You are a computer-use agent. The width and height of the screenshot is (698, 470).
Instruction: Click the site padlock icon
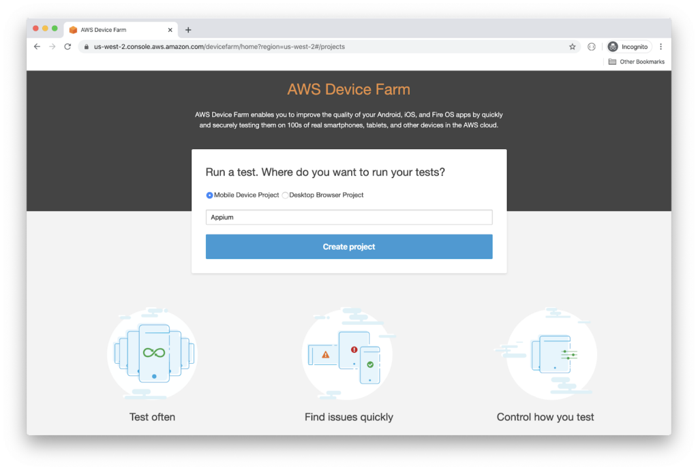click(87, 47)
